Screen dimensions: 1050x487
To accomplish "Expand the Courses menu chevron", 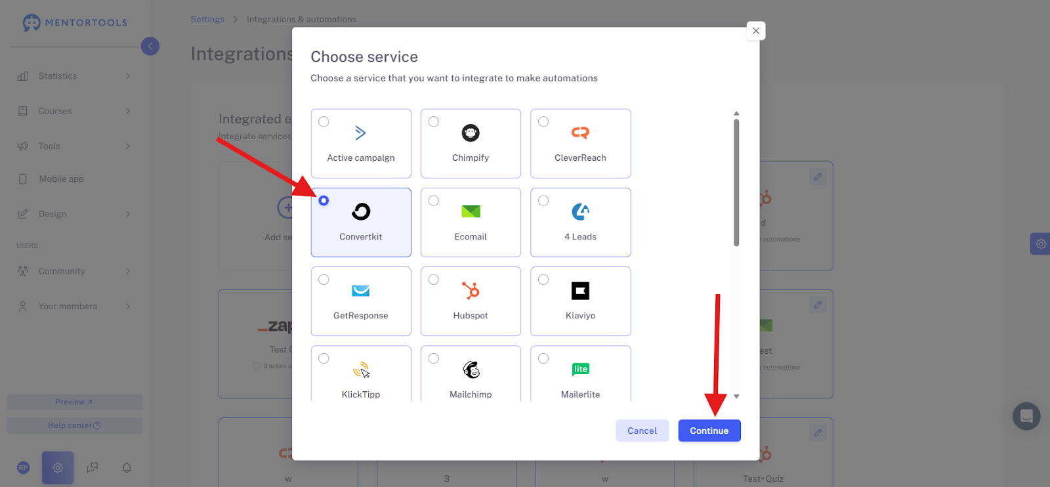I will (128, 111).
